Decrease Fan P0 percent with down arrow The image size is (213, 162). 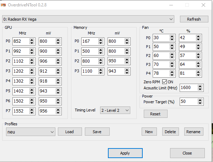tap(198, 39)
